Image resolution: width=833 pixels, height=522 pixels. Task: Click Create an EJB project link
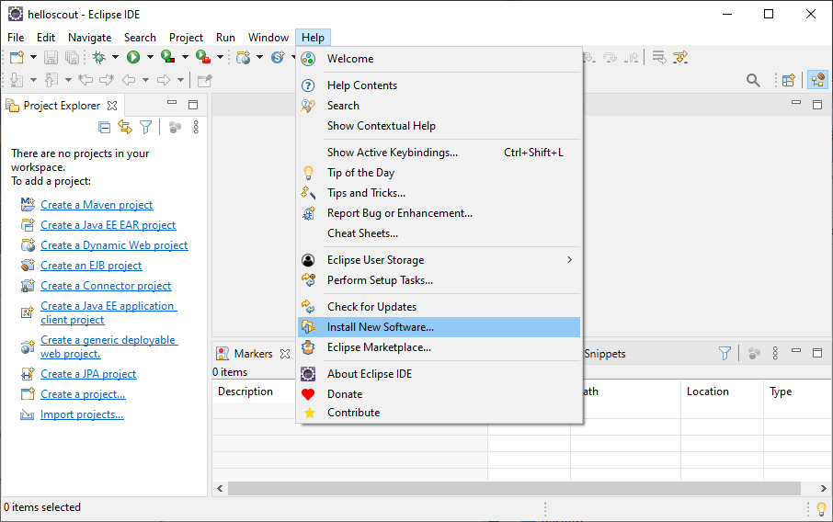[x=91, y=266]
